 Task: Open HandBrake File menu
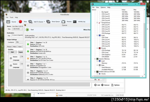7,17
